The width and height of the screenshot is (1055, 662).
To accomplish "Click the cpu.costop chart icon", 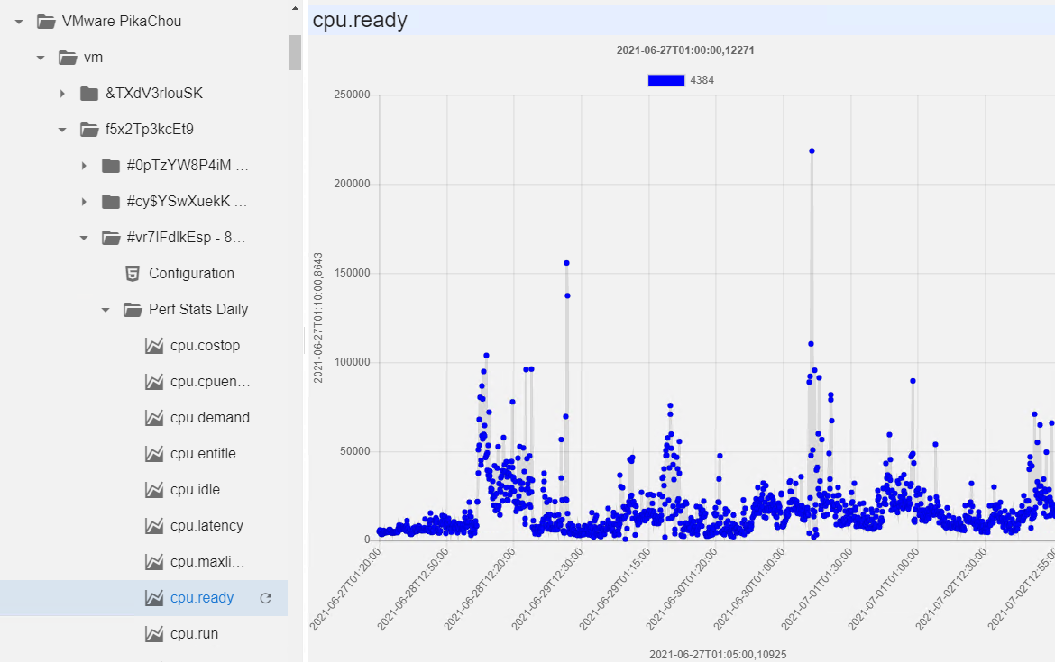I will pos(154,346).
